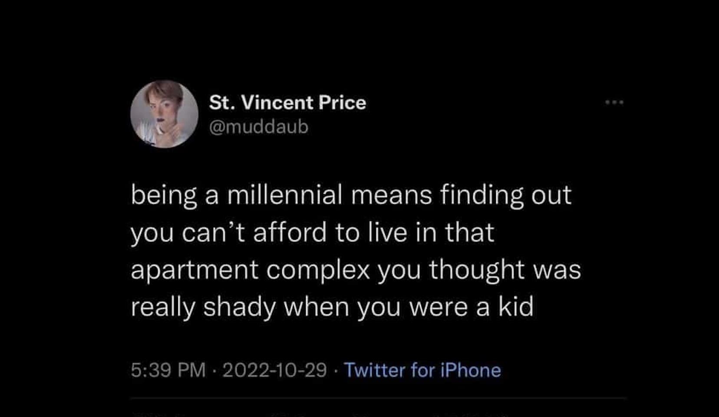Screen dimensions: 719x417
Task: Click the word "thought" in the tweet
Action: click(477, 269)
